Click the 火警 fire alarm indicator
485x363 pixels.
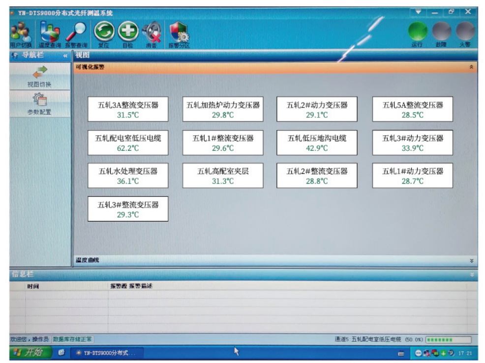(464, 32)
